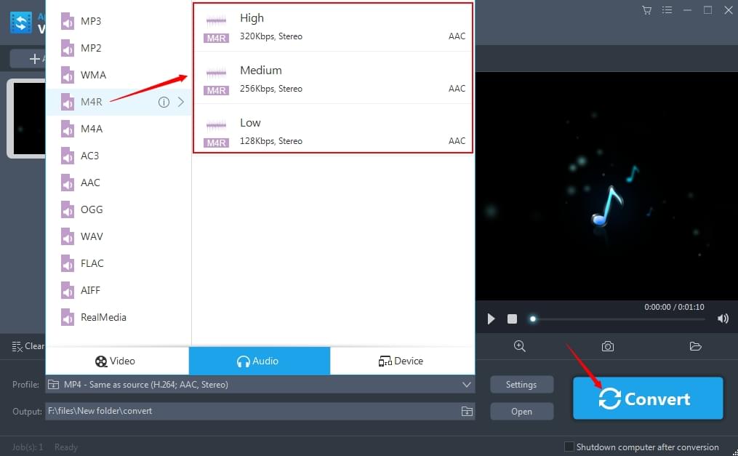
Task: Browse output folder icon in Output field
Action: [467, 411]
